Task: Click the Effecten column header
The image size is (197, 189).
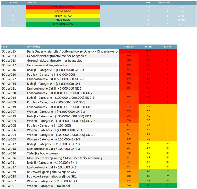Action: point(129,46)
